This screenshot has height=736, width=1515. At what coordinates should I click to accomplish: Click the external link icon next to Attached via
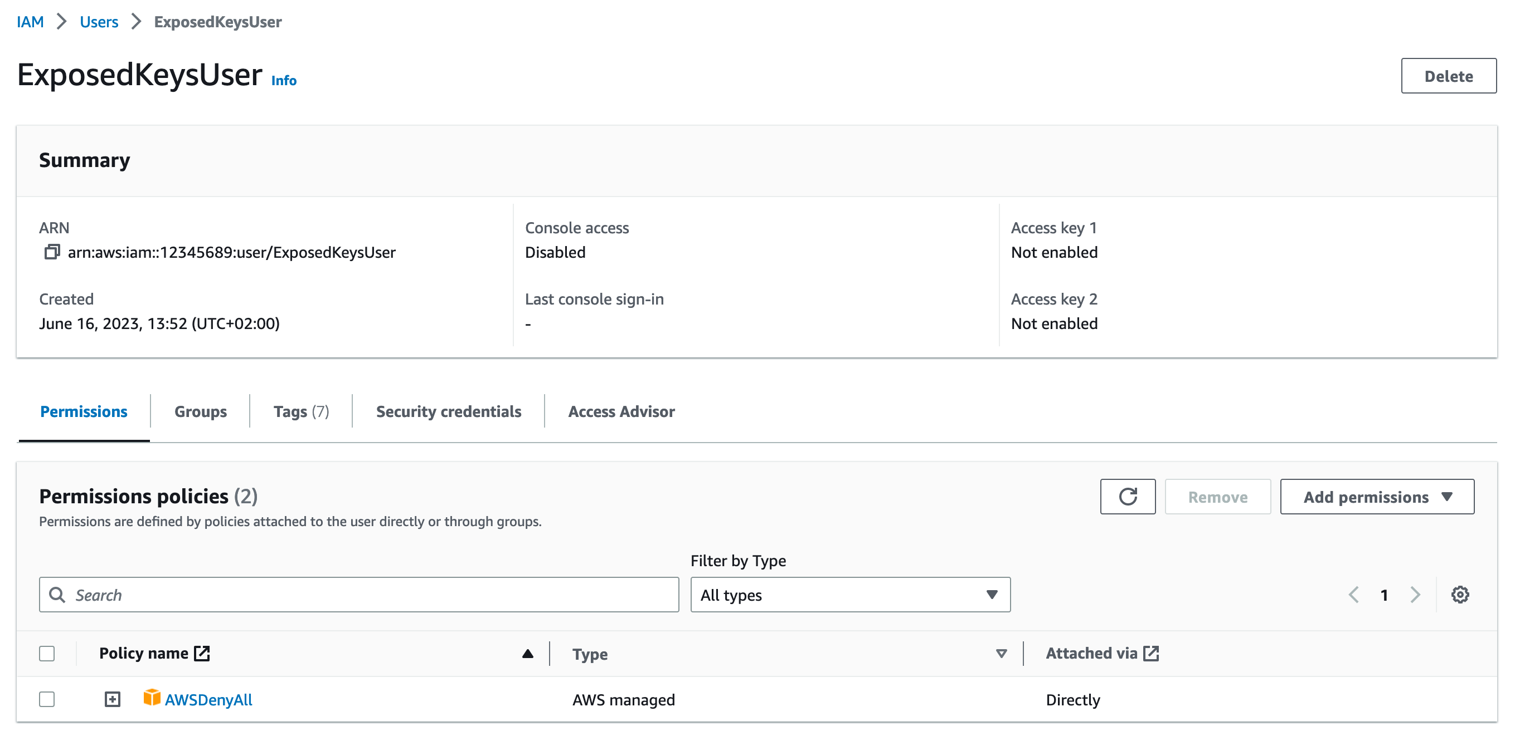[1151, 652]
